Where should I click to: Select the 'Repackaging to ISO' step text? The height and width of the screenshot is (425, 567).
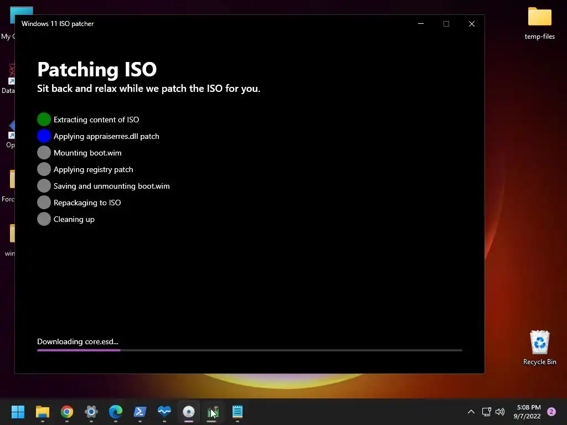[87, 203]
